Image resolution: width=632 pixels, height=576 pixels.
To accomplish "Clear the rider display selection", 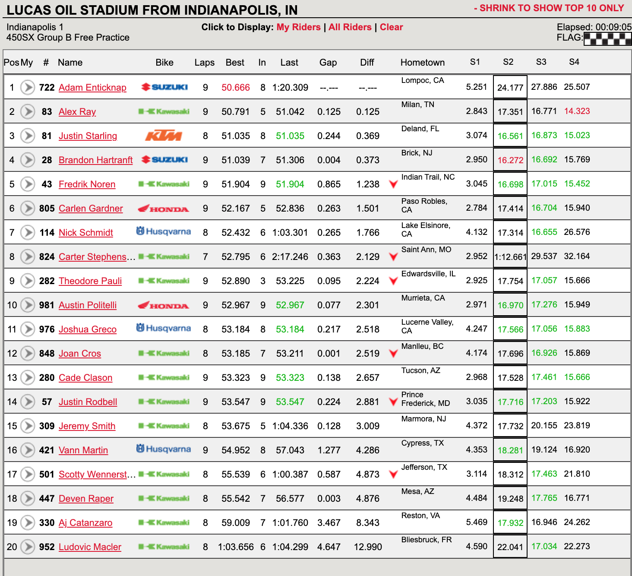I will (x=391, y=27).
